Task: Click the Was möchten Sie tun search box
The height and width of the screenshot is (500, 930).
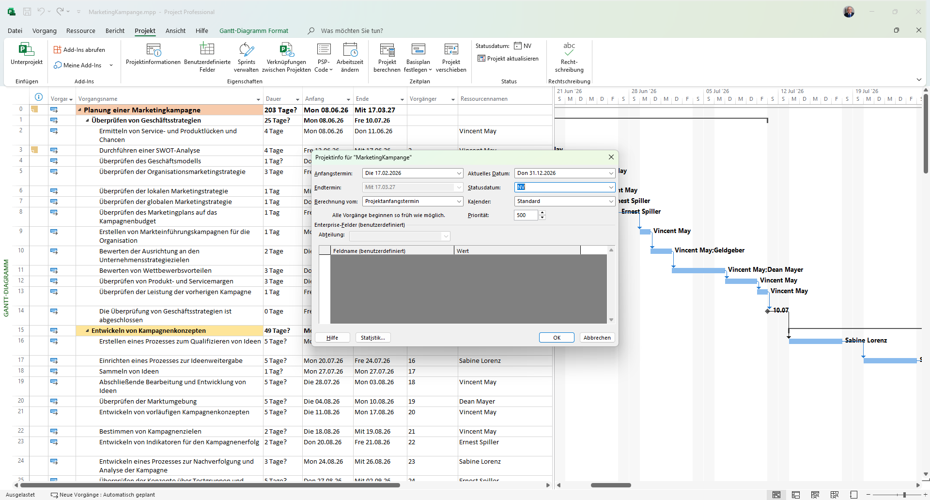Action: coord(352,31)
